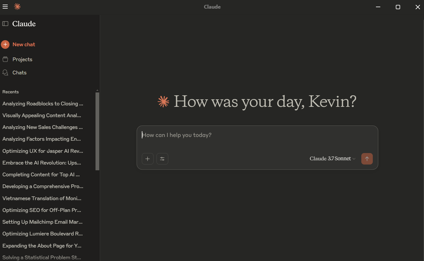The image size is (424, 261).
Task: Click the Projects folder icon
Action: coord(5,59)
